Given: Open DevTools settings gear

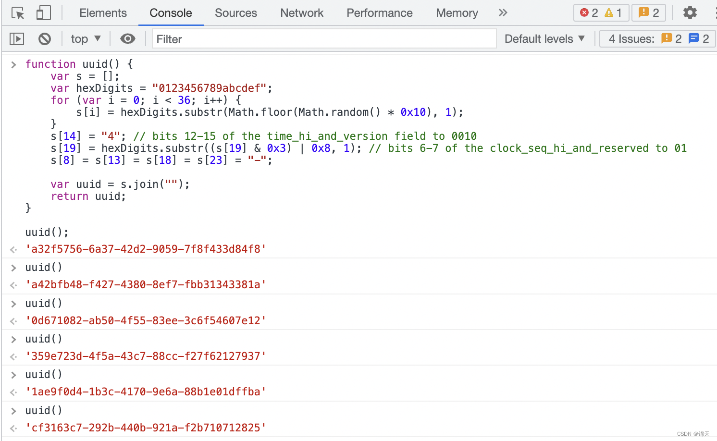Looking at the screenshot, I should tap(690, 12).
